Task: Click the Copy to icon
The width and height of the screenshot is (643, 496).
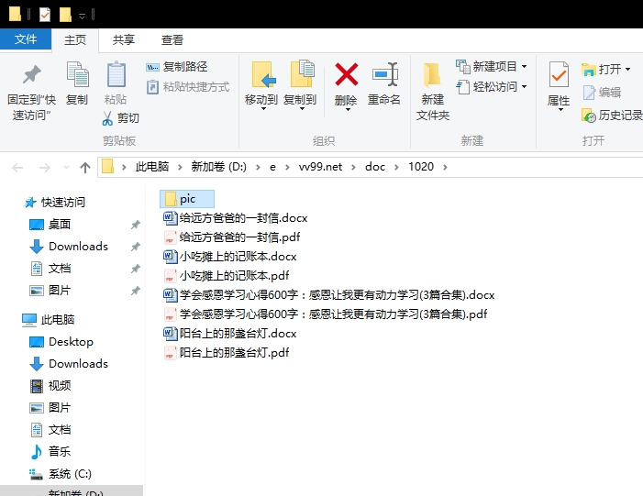Action: tap(302, 73)
